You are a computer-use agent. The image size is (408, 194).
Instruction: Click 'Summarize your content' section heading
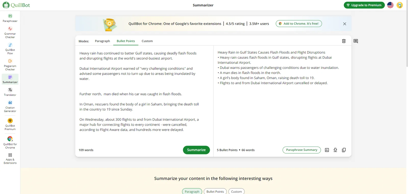point(213,178)
